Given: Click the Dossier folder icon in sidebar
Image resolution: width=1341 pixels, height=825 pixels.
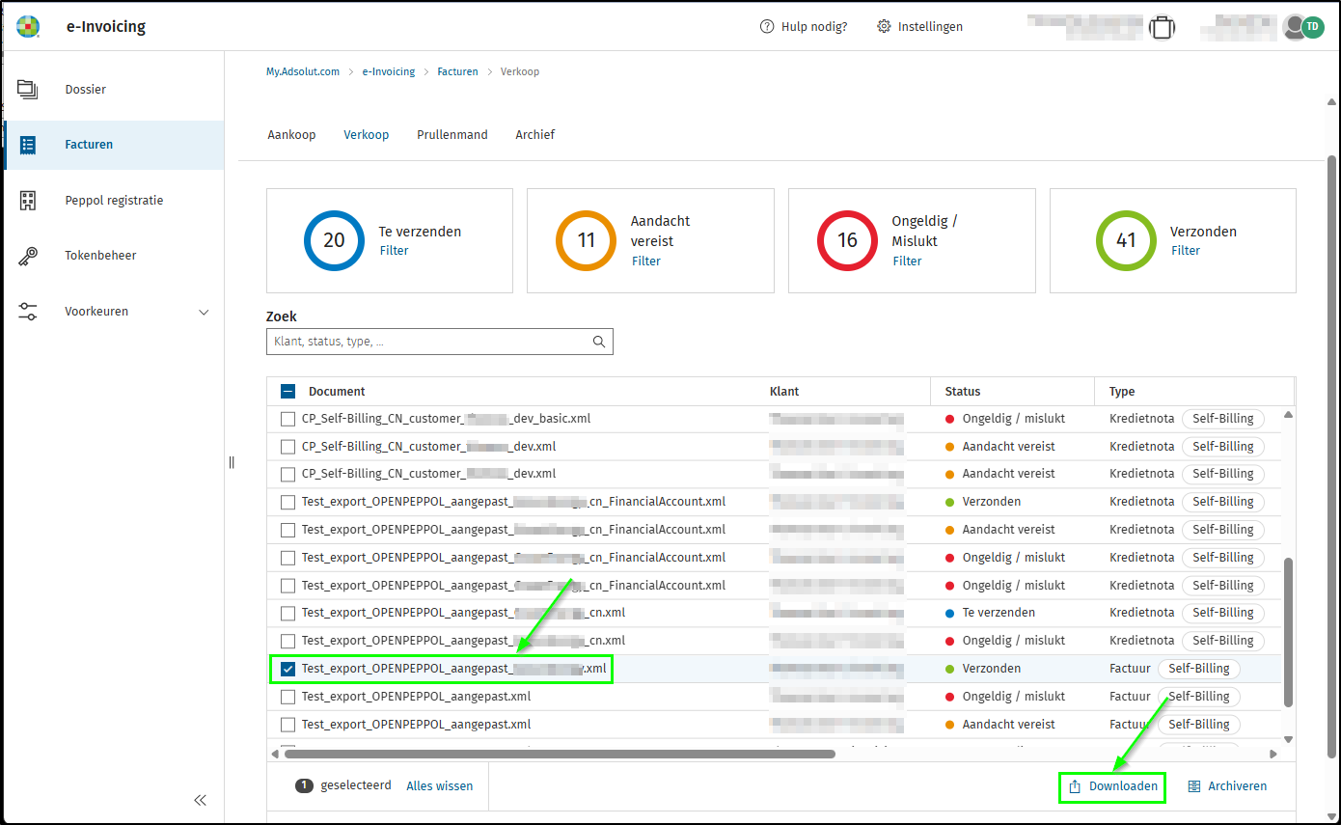Looking at the screenshot, I should 27,90.
